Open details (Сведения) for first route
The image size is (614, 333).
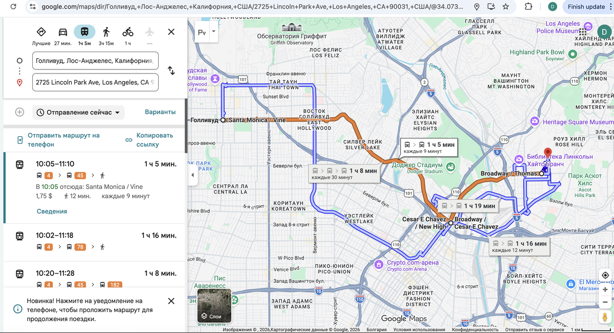52,211
